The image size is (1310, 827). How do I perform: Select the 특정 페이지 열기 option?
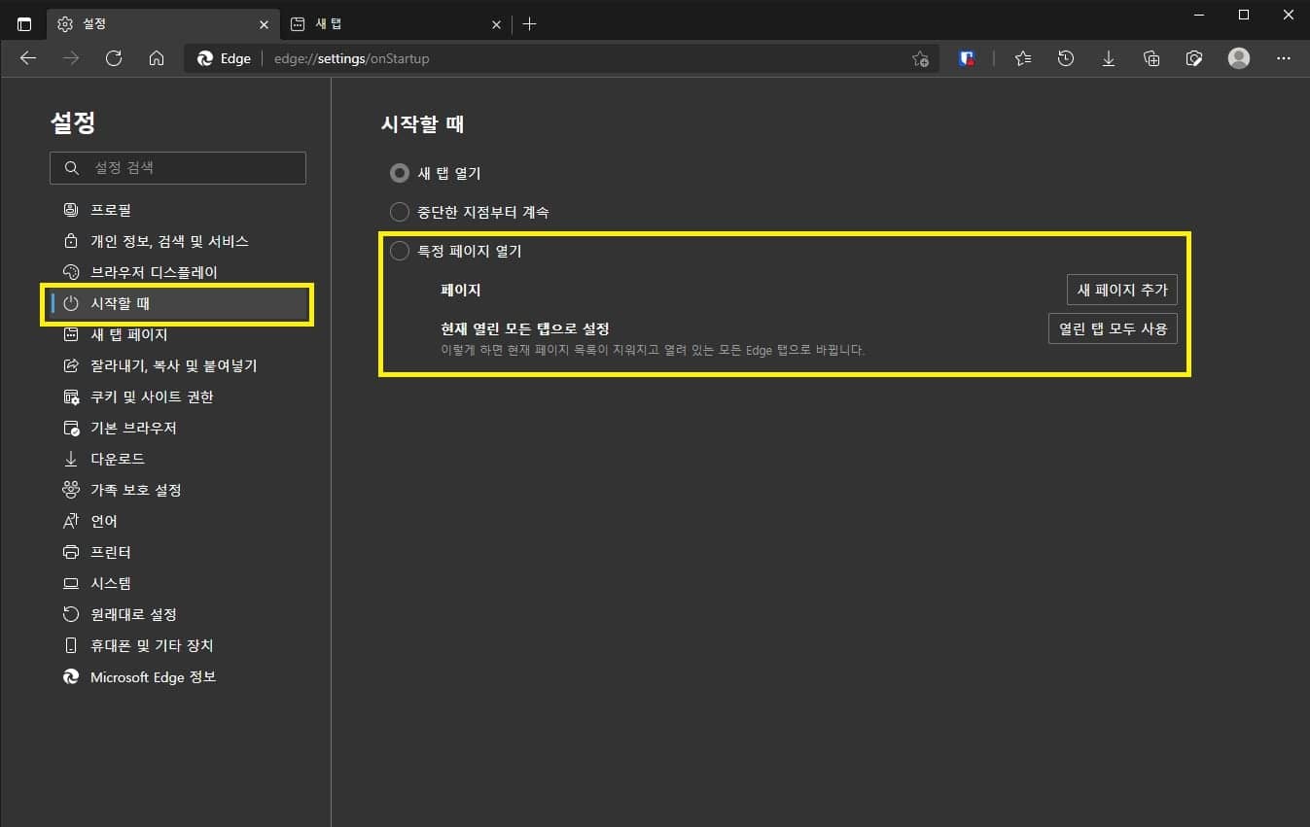pyautogui.click(x=399, y=250)
